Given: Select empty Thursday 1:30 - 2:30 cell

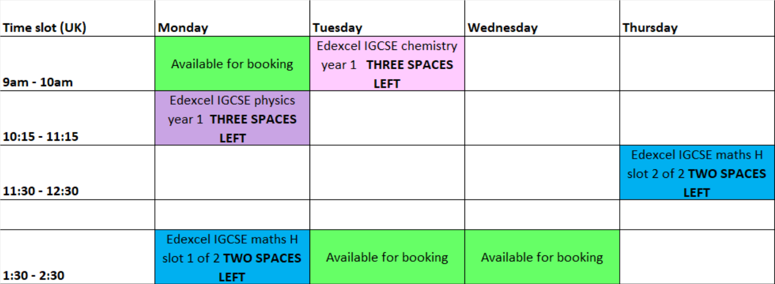Looking at the screenshot, I should tap(697, 257).
